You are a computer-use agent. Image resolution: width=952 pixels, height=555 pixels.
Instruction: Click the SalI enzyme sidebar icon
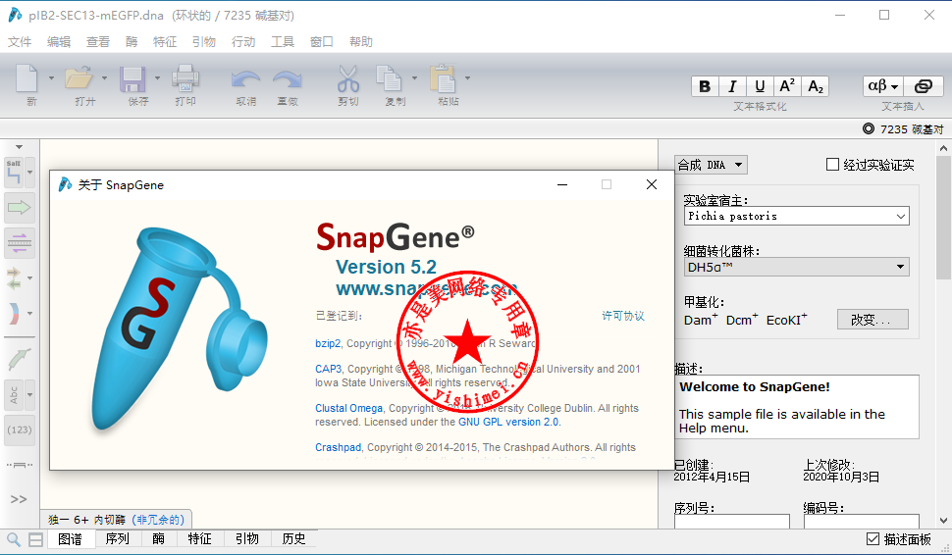pos(14,173)
